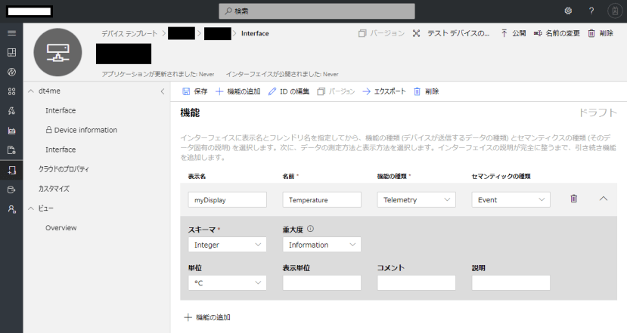The image size is (627, 333).
Task: Click the コメント input field
Action: tap(416, 282)
